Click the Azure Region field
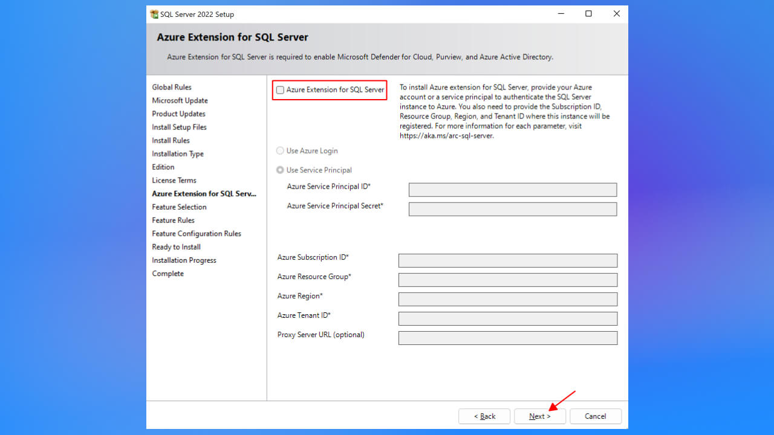The height and width of the screenshot is (435, 774). point(508,299)
